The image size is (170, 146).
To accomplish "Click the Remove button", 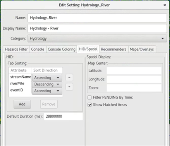I will coord(49,104).
